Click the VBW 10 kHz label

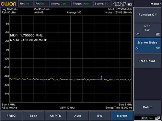(x=67, y=108)
